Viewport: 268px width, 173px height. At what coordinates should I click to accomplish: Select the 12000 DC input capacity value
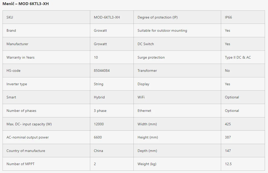(x=99, y=124)
